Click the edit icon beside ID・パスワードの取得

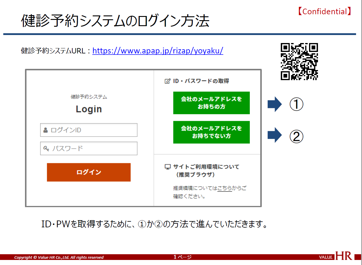click(167, 81)
